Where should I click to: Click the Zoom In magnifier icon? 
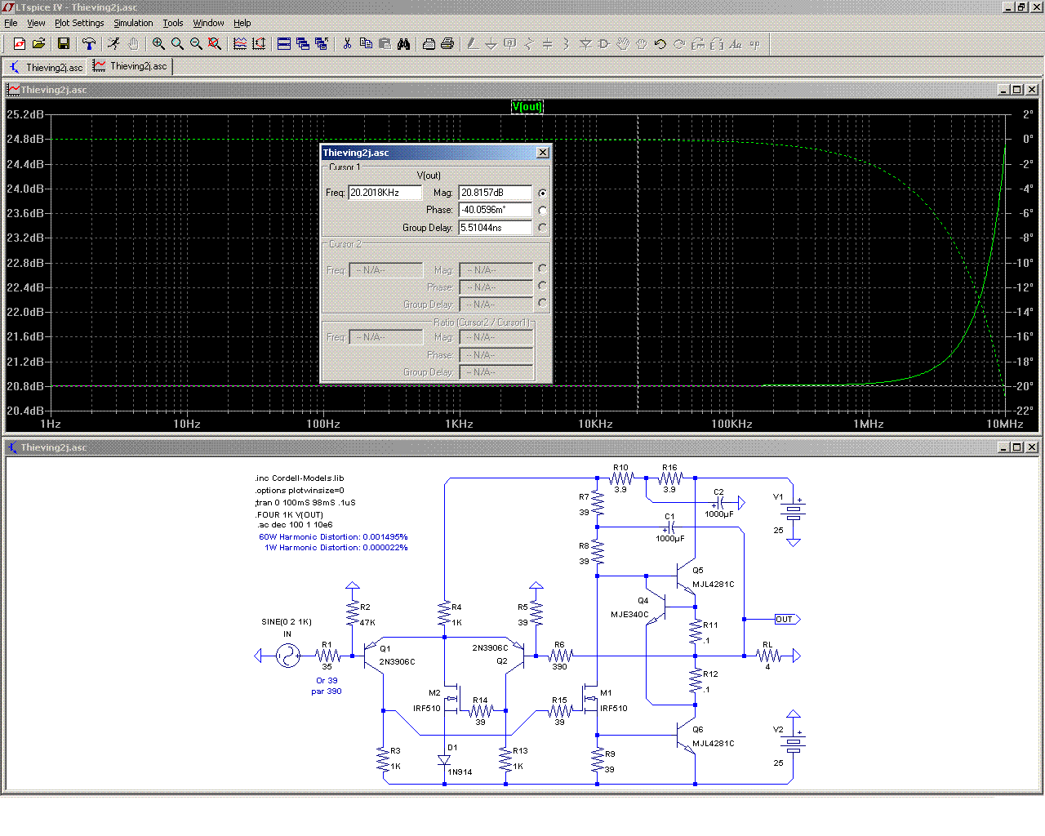point(158,44)
